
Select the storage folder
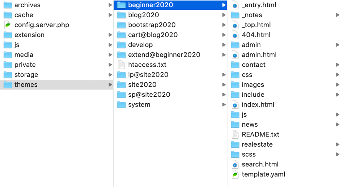[26, 75]
